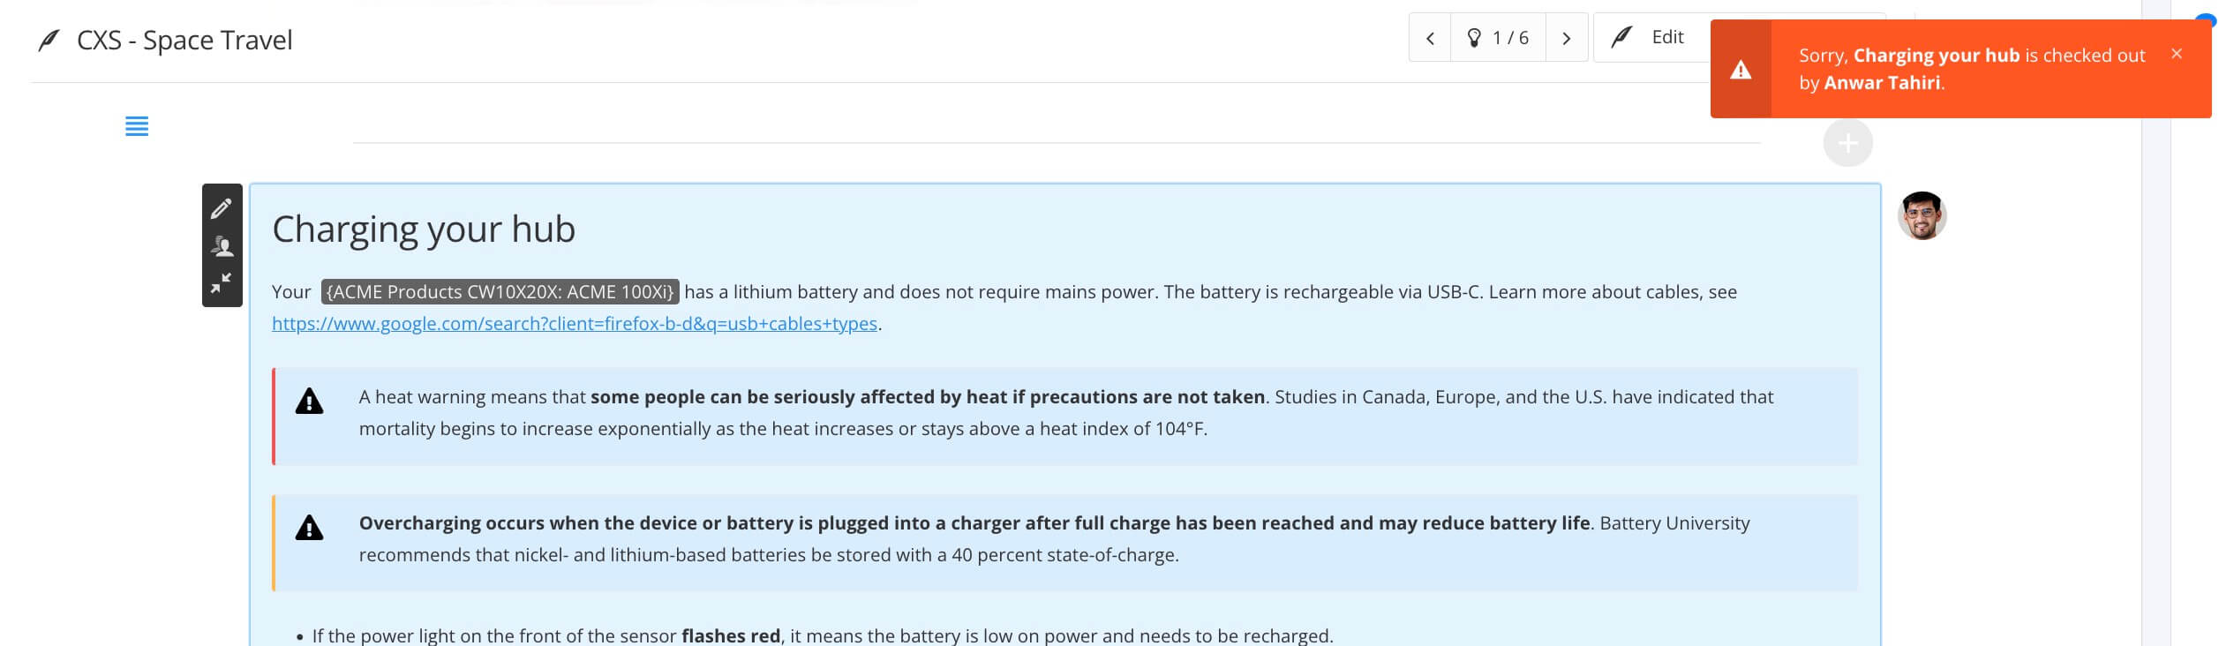The image size is (2219, 646).
Task: Go to the previous item with left chevron
Action: coord(1430,38)
